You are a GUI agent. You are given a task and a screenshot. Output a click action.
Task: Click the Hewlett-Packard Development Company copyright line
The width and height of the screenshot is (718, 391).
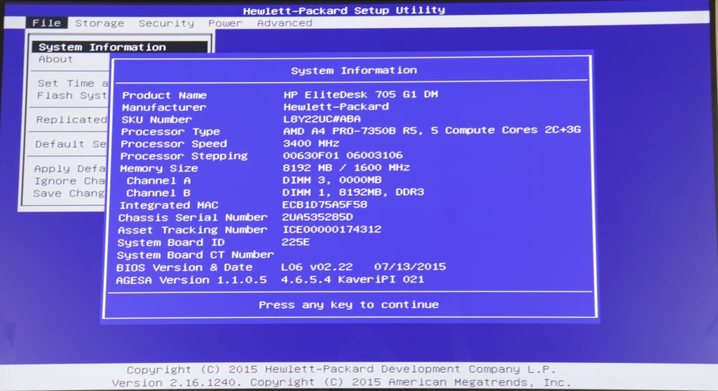(x=341, y=369)
